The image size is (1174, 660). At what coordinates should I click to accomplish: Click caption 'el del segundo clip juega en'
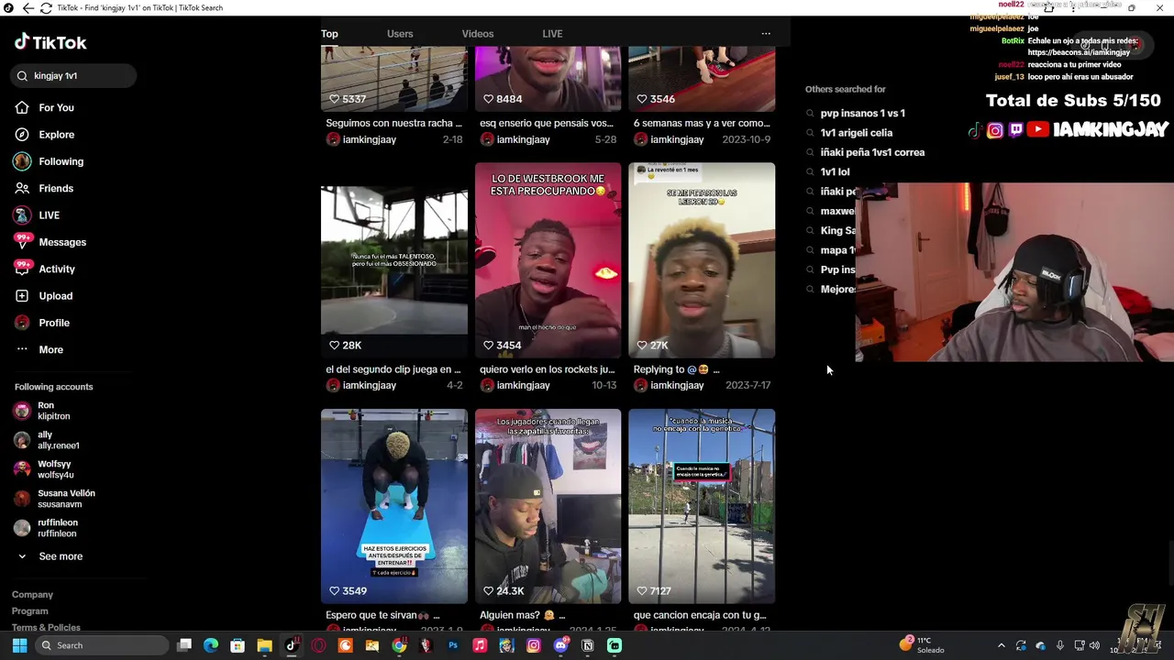(393, 369)
